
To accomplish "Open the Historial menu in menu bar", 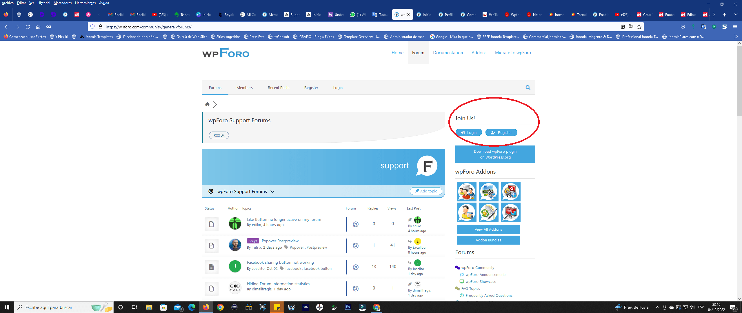I will coord(43,3).
